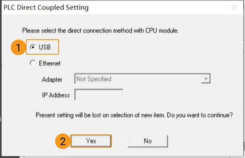Click the present setting will be lost warning
The width and height of the screenshot is (245, 158).
point(134,115)
